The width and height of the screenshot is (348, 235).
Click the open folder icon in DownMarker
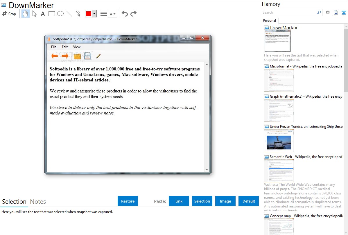(77, 56)
